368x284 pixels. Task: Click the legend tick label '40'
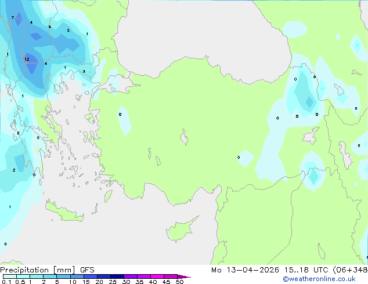tap(153, 282)
